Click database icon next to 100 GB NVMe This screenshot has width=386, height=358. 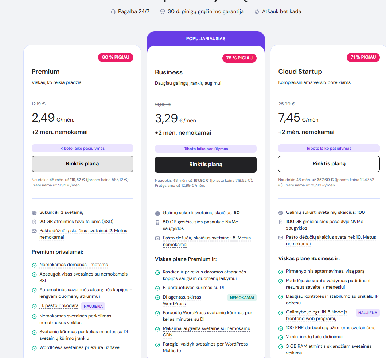point(281,222)
